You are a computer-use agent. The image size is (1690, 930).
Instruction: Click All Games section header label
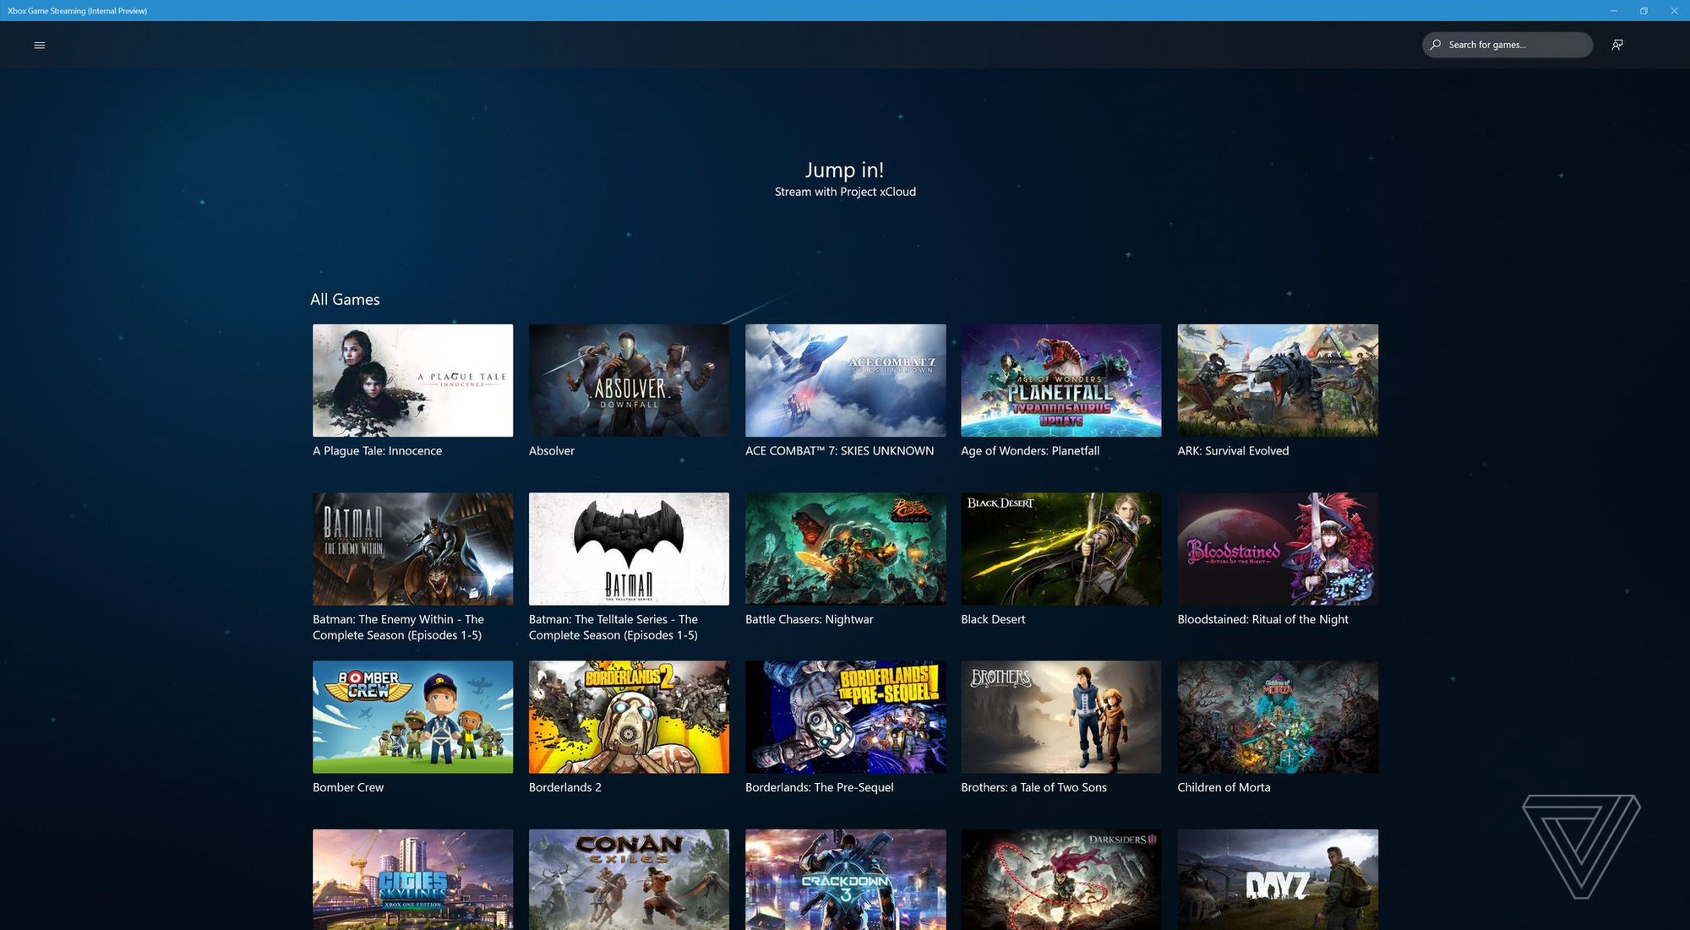[345, 298]
